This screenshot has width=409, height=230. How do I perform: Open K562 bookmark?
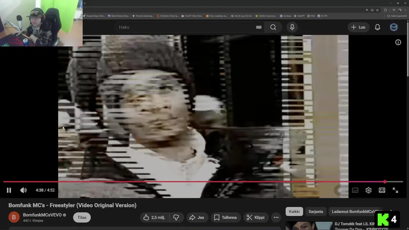(x=311, y=16)
